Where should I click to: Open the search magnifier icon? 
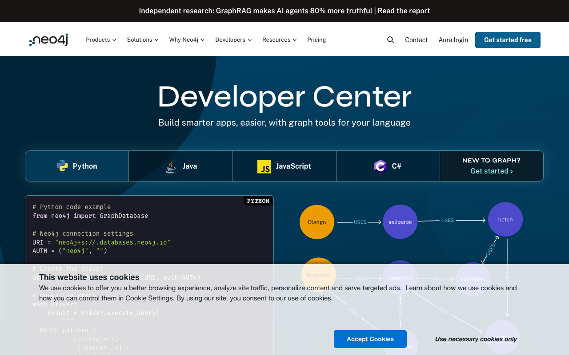click(x=391, y=40)
